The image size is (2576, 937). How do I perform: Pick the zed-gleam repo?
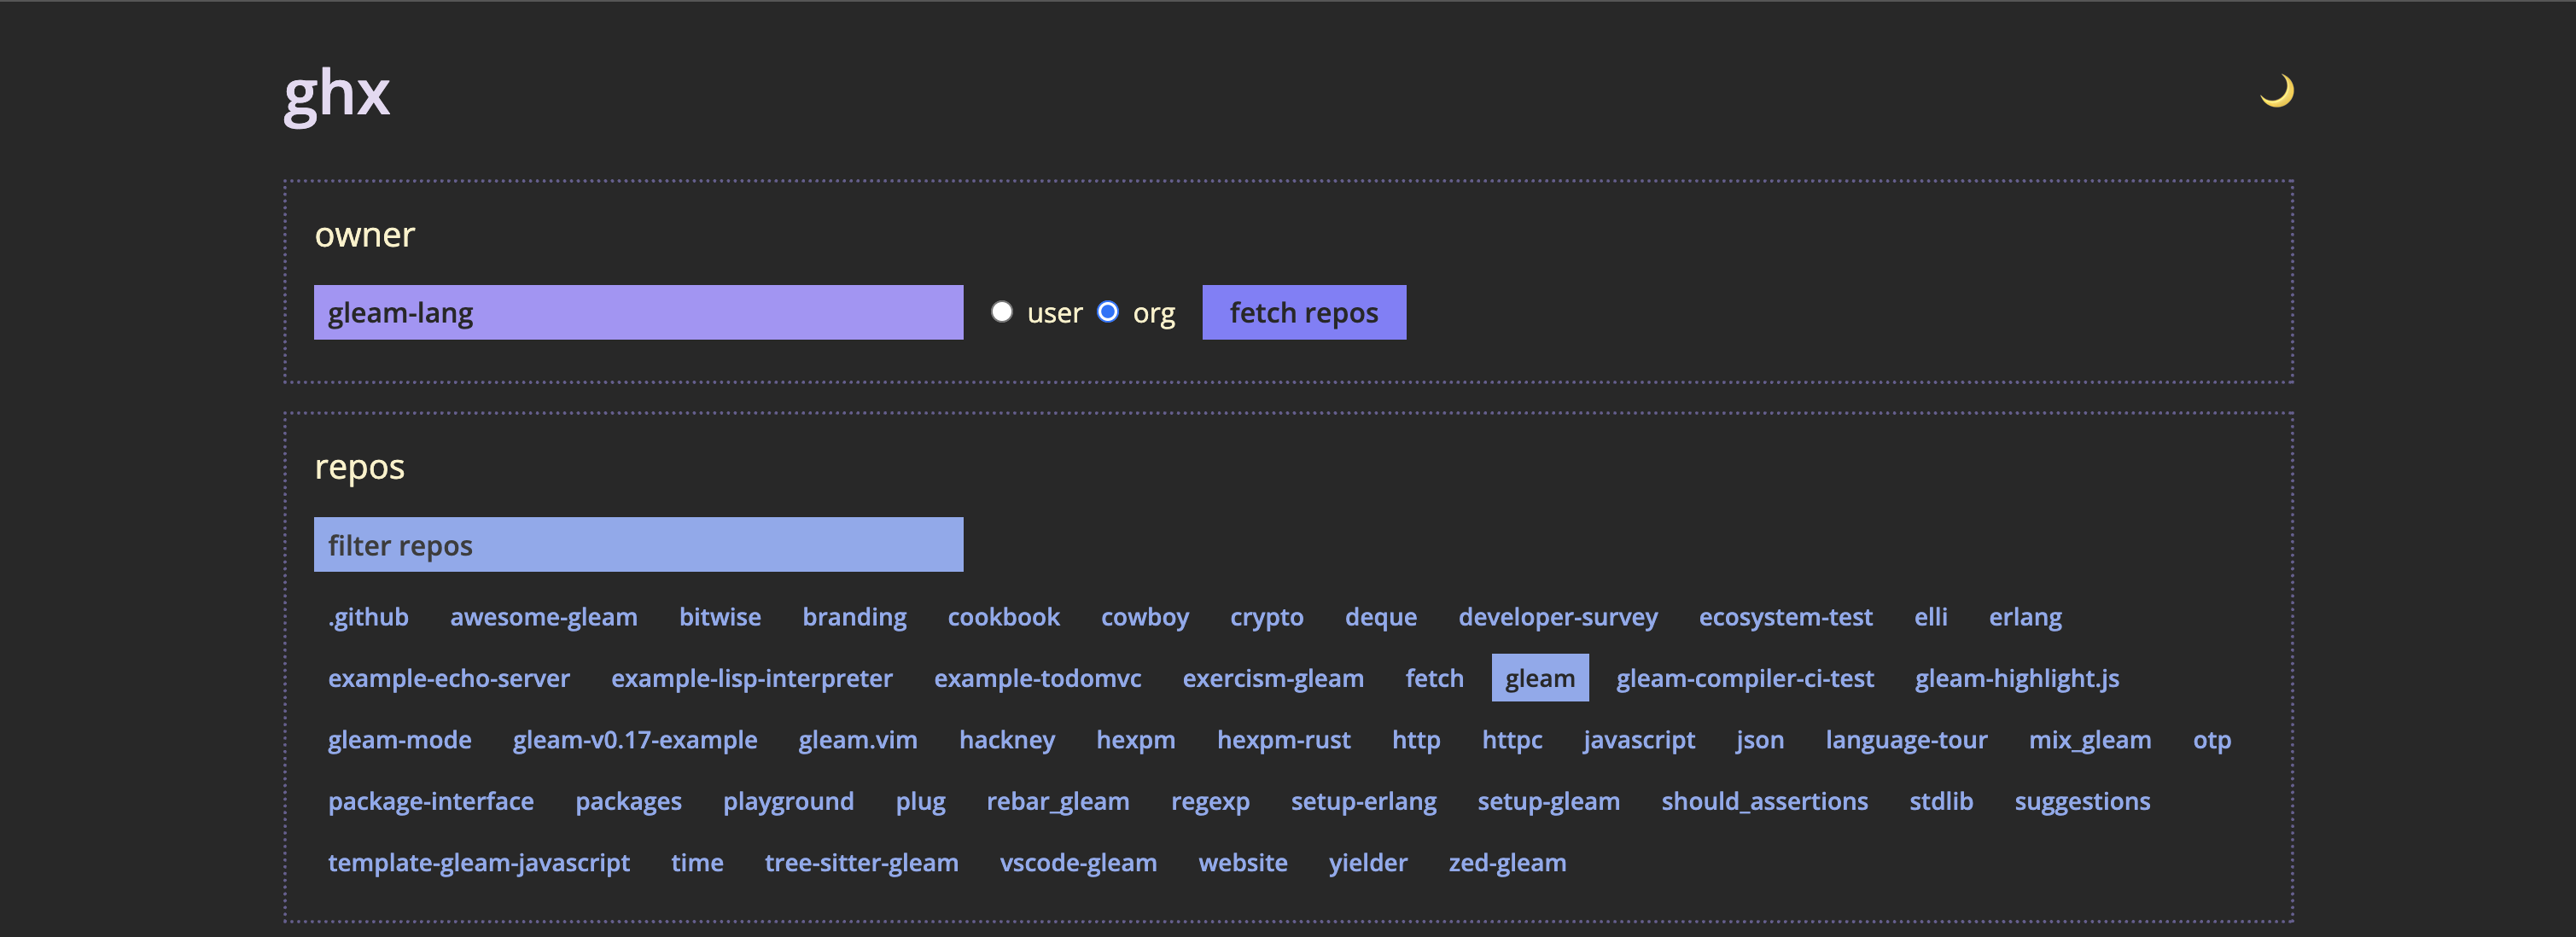[1507, 863]
